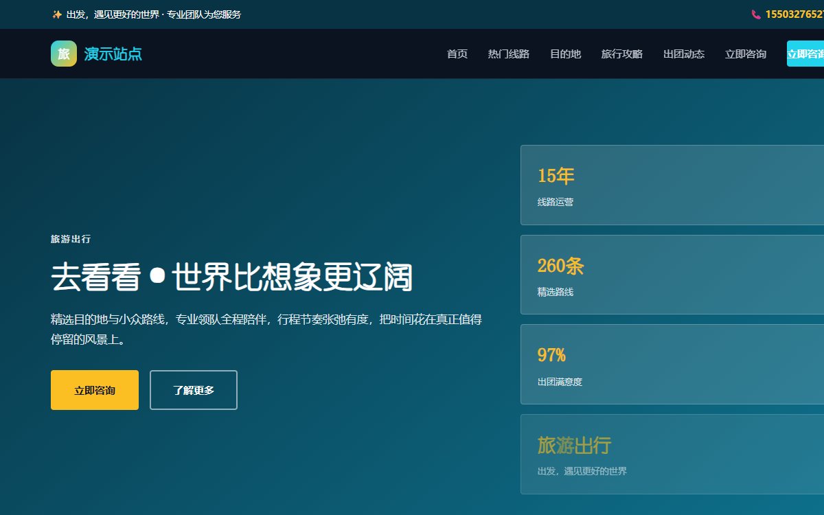
Task: Click the small 旅游出行 label above headline
Action: click(71, 239)
